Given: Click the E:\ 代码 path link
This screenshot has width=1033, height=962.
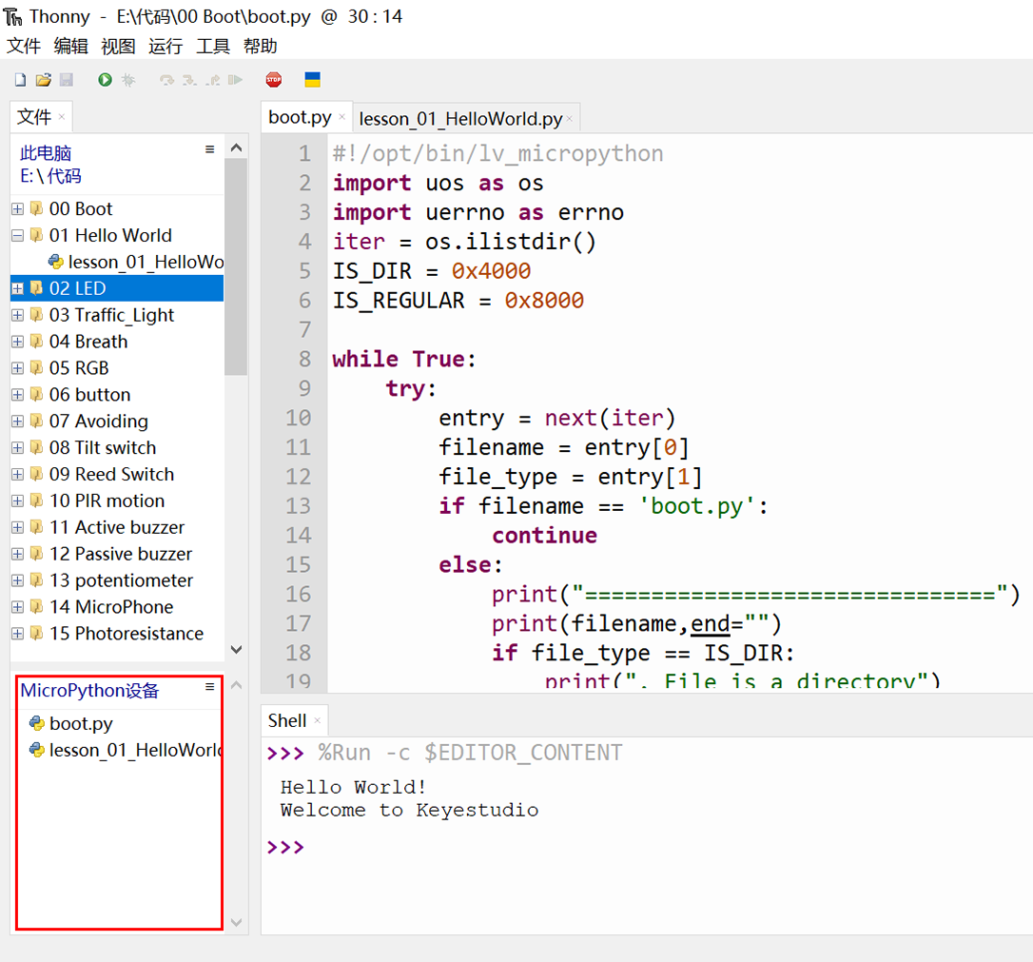Looking at the screenshot, I should 50,176.
